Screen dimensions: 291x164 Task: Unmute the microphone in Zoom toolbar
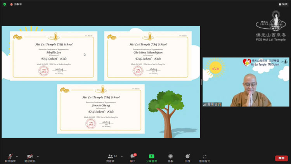point(10,158)
